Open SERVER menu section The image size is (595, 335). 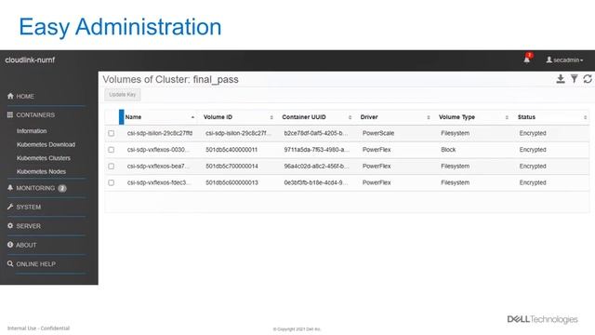coord(28,226)
